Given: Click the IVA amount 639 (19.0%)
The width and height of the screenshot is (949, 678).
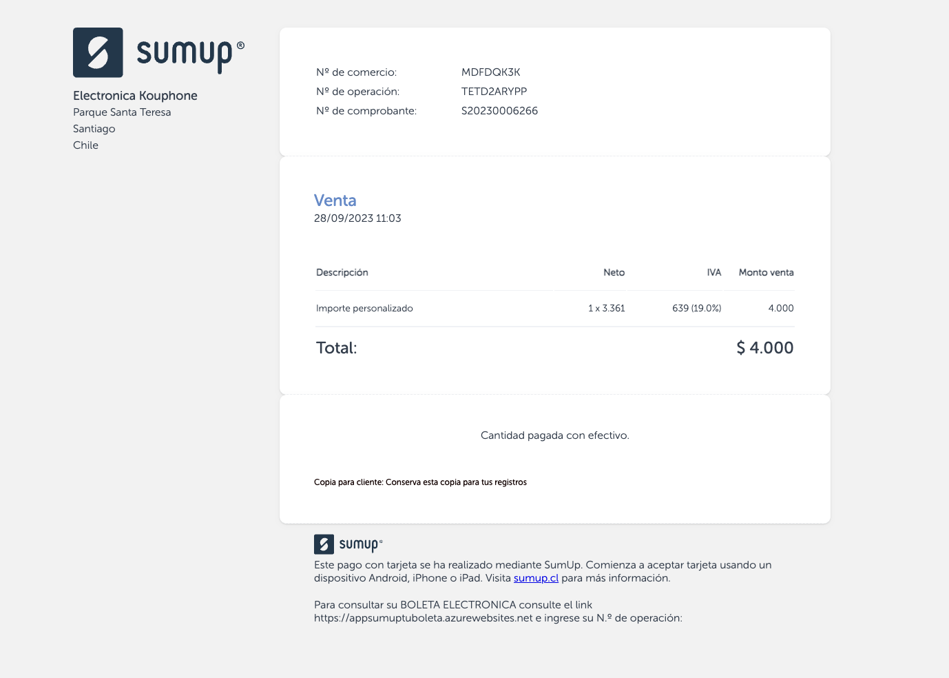Looking at the screenshot, I should (696, 309).
